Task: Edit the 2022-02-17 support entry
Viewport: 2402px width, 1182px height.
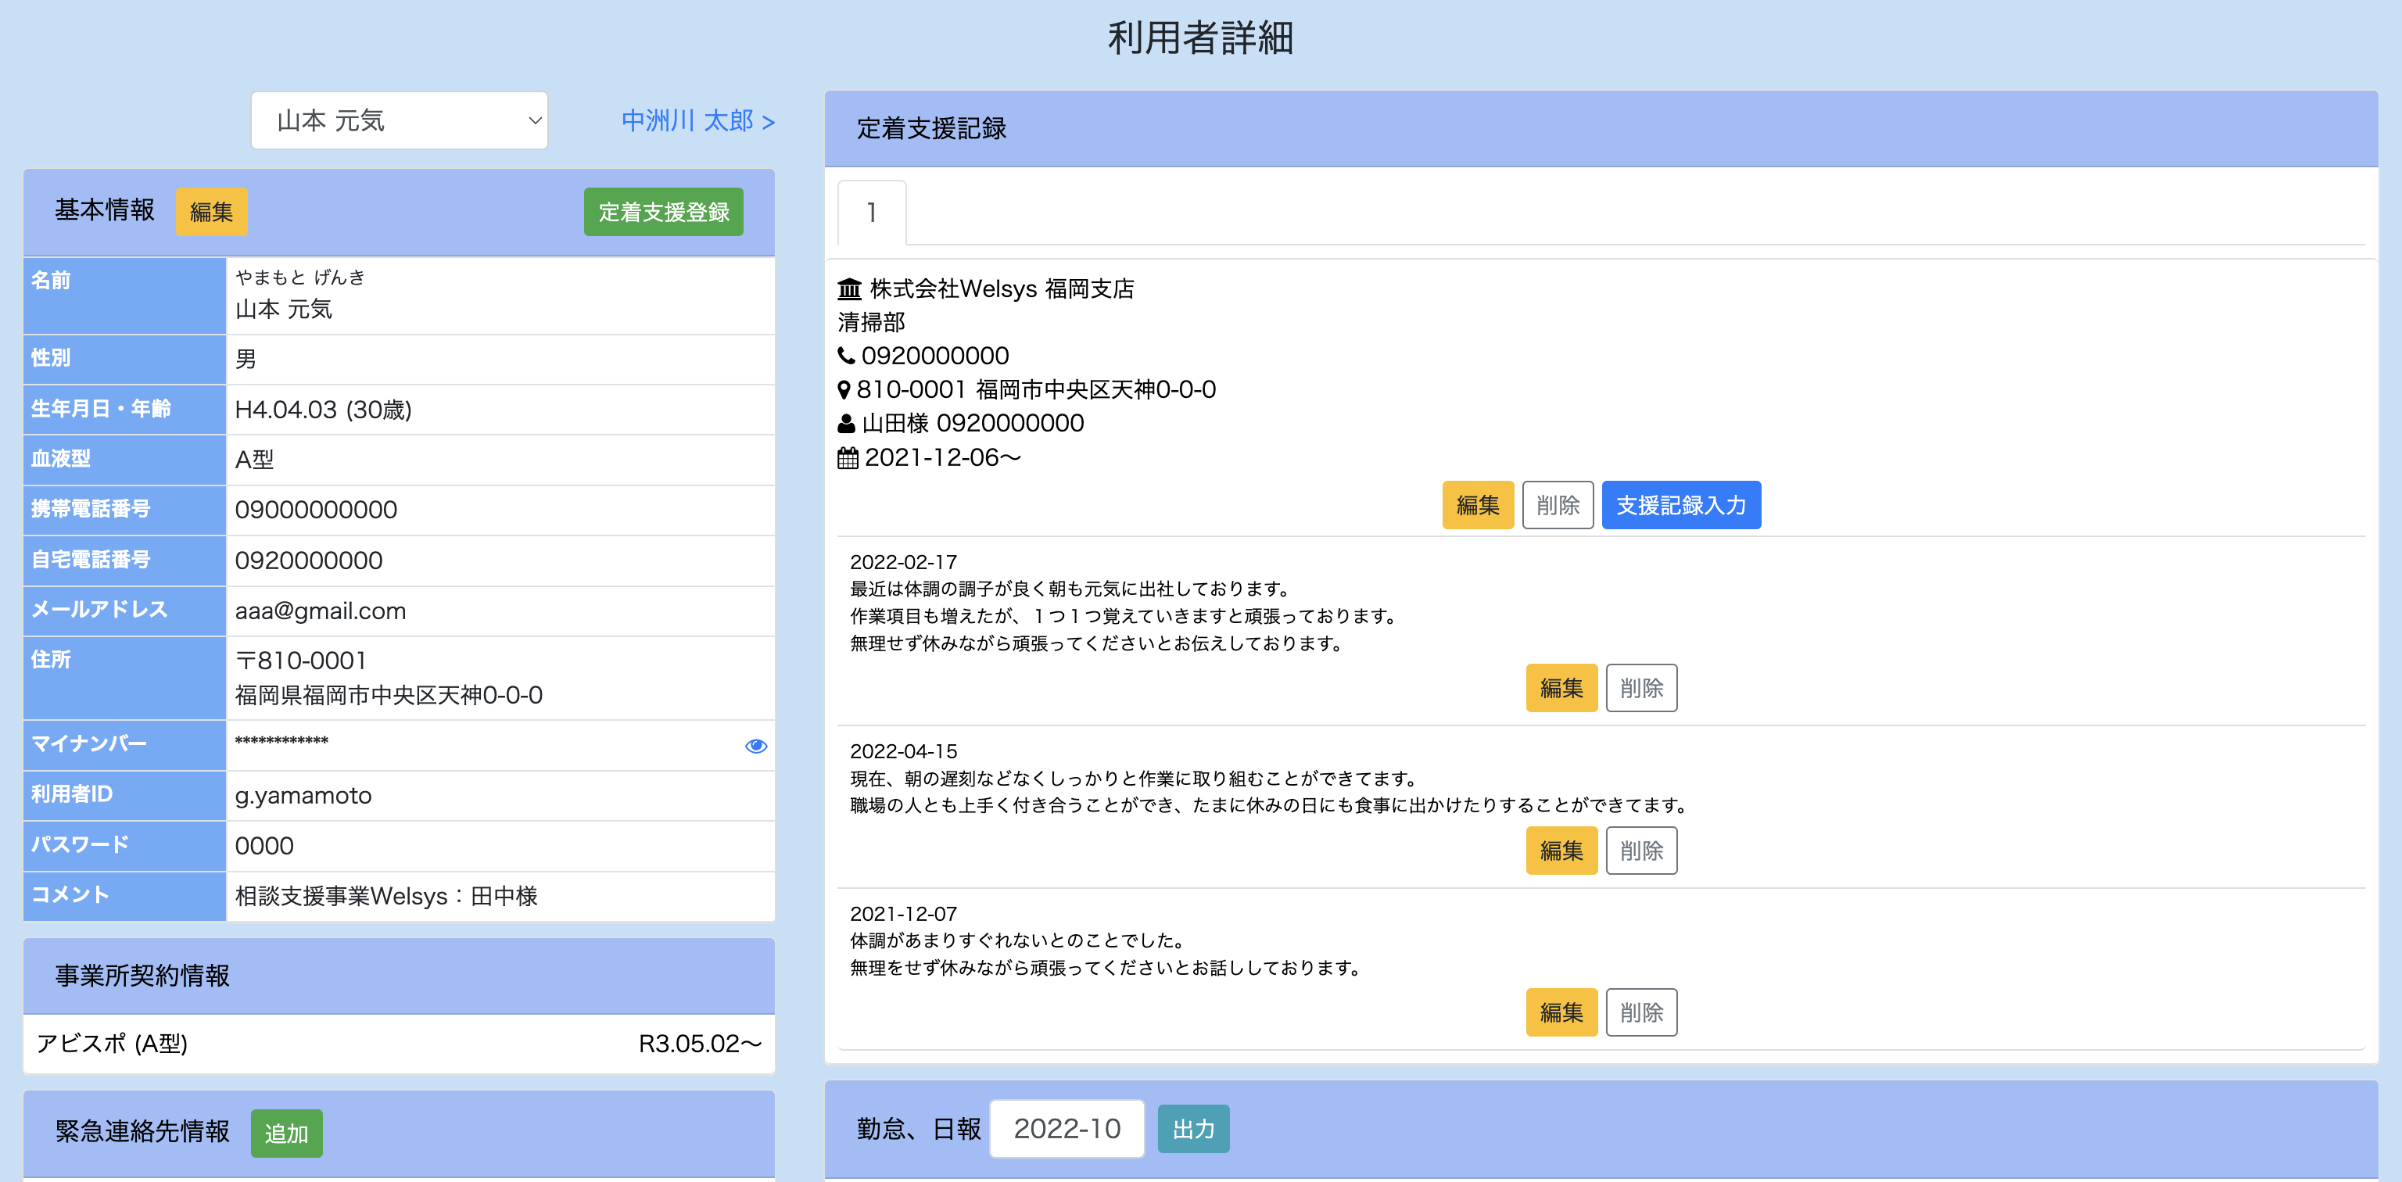Action: tap(1561, 688)
